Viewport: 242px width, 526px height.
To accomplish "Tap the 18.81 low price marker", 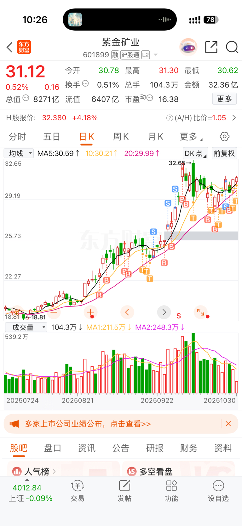I will pos(38,317).
